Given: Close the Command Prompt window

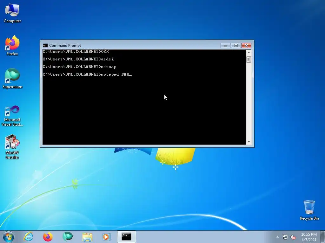Looking at the screenshot, I should coord(246,46).
